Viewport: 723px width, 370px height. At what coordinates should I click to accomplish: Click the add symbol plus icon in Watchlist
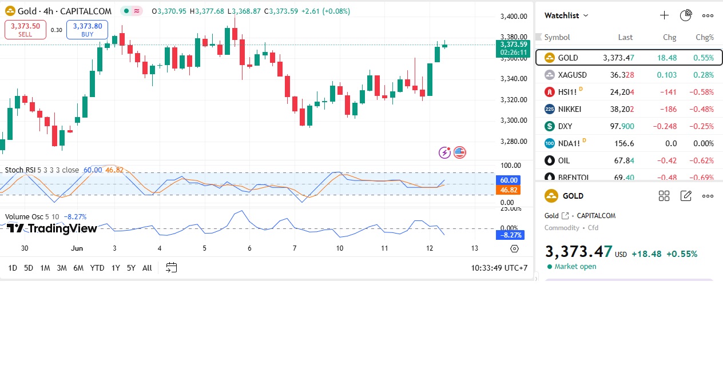pyautogui.click(x=664, y=15)
